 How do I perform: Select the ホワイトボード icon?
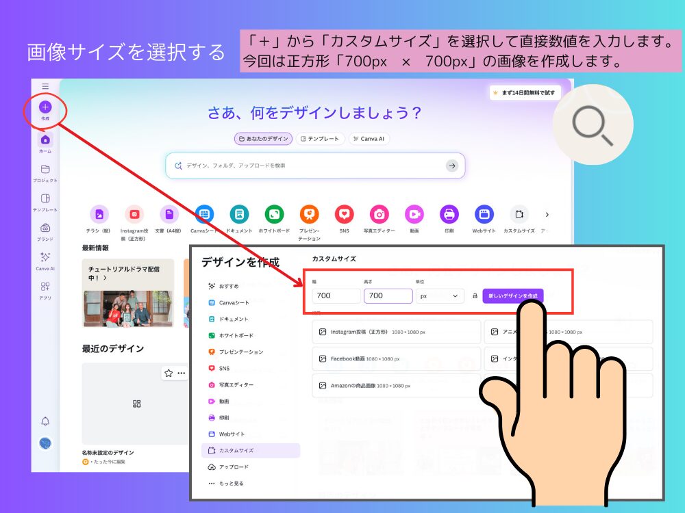point(275,214)
